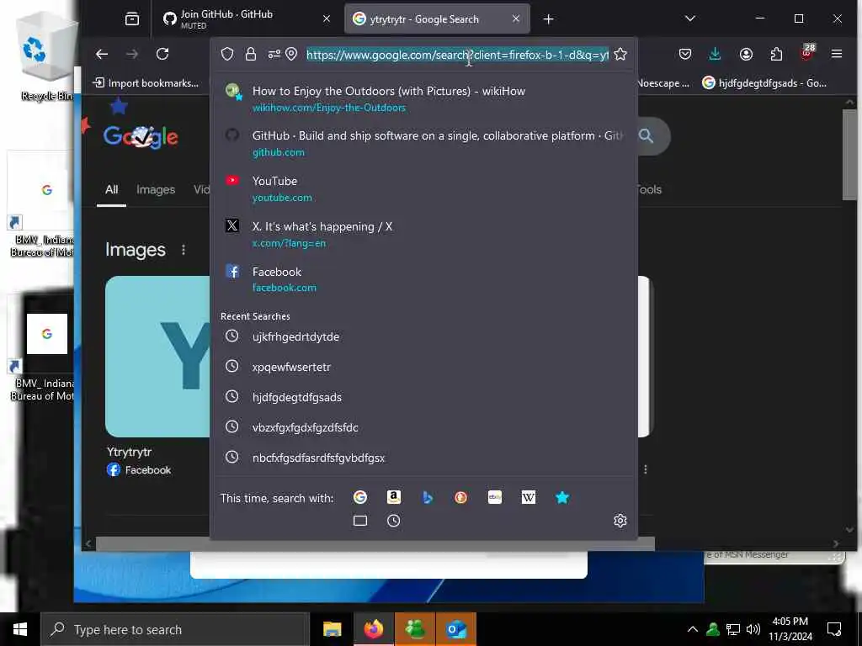This screenshot has width=862, height=646.
Task: Search this time with Amazon icon
Action: point(394,497)
